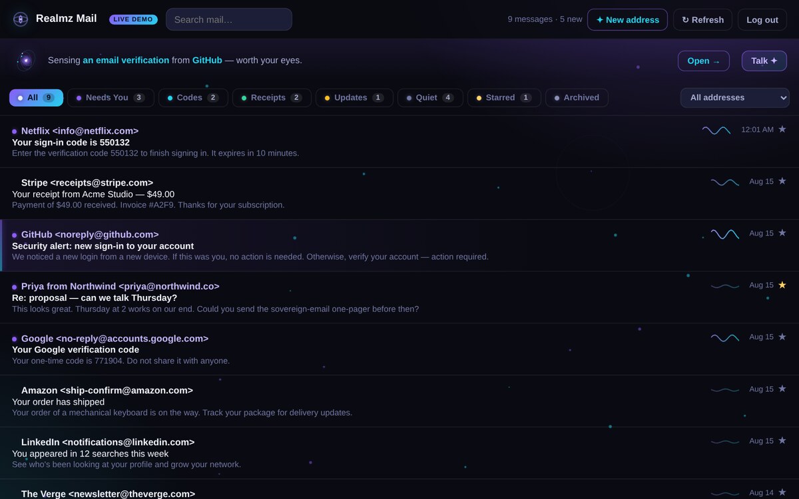Star the GitHub security alert email
This screenshot has height=499, width=799.
782,233
